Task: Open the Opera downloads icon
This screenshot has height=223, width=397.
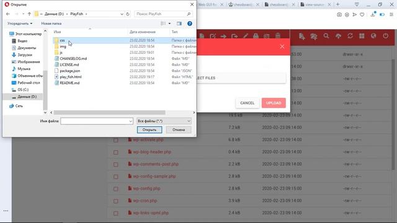Action: pyautogui.click(x=373, y=14)
